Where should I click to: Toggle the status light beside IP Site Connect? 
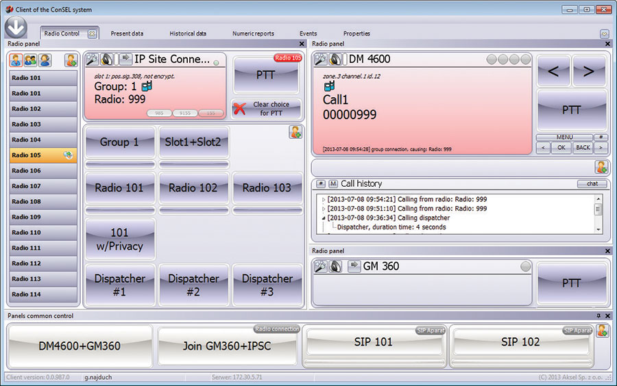pos(216,63)
